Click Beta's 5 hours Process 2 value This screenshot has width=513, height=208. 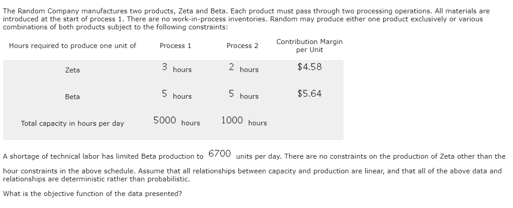point(244,95)
